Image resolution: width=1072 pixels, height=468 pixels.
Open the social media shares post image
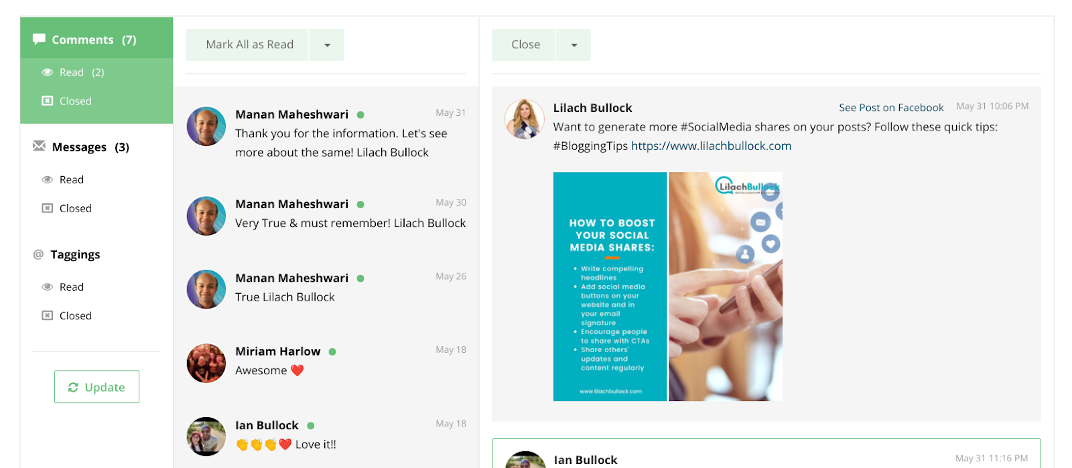pos(667,287)
